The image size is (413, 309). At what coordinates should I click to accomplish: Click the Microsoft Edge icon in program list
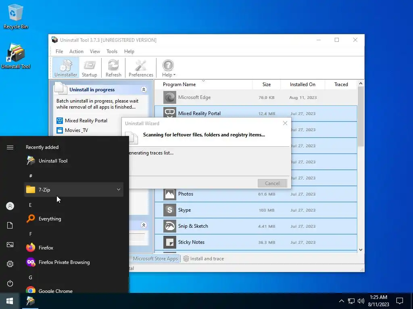click(x=170, y=97)
